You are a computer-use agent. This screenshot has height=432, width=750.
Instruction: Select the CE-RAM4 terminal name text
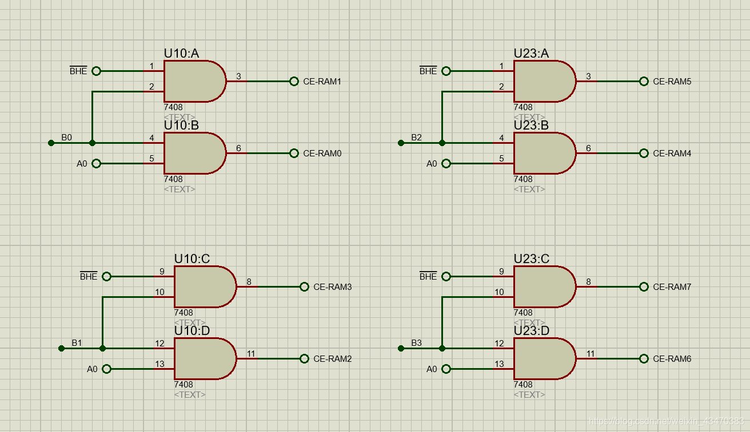tap(672, 154)
